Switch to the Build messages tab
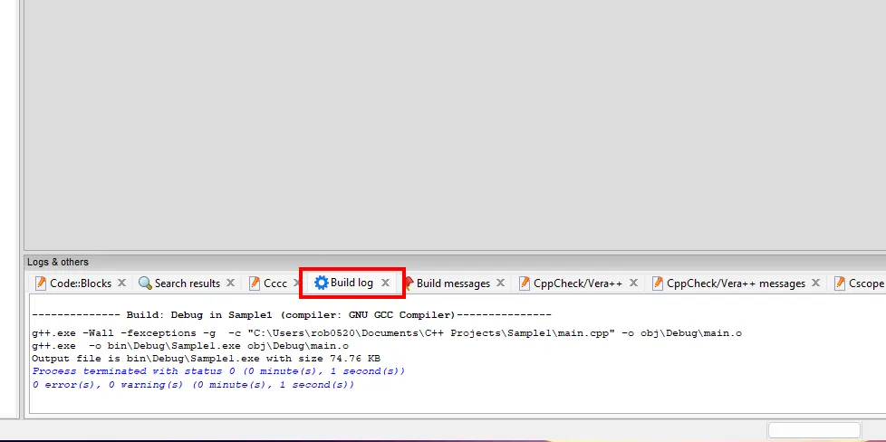This screenshot has height=442, width=886. [x=453, y=283]
